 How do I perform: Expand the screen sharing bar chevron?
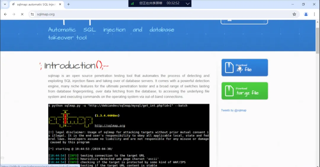pyautogui.click(x=188, y=4)
